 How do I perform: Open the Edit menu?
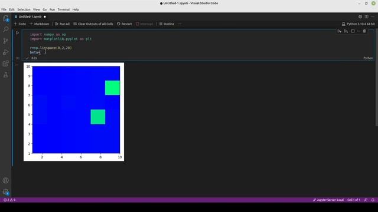click(x=12, y=9)
